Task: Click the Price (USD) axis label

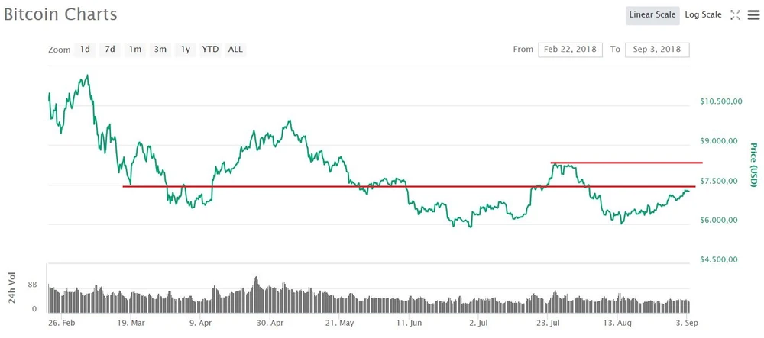Action: point(753,165)
